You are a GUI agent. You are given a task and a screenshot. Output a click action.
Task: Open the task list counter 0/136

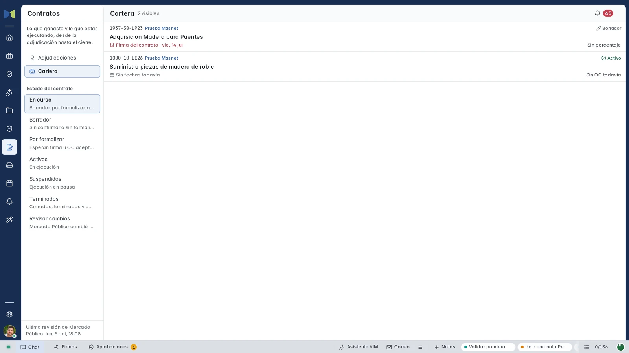click(x=596, y=347)
